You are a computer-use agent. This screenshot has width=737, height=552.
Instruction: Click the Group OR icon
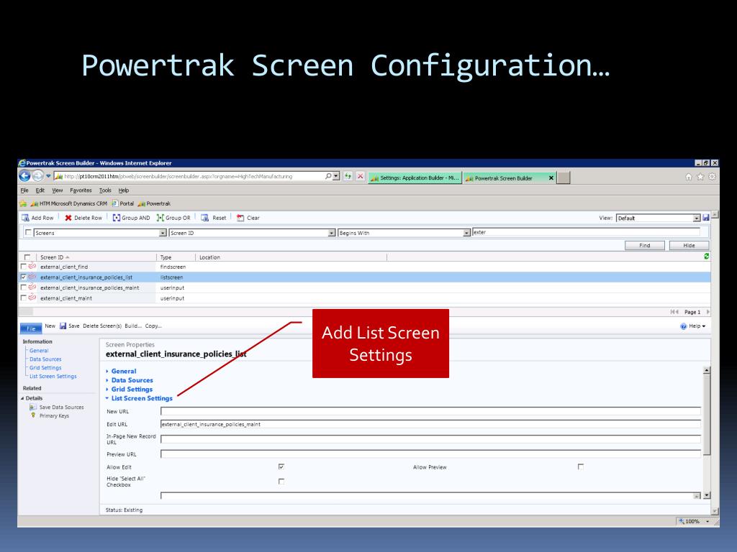point(160,218)
